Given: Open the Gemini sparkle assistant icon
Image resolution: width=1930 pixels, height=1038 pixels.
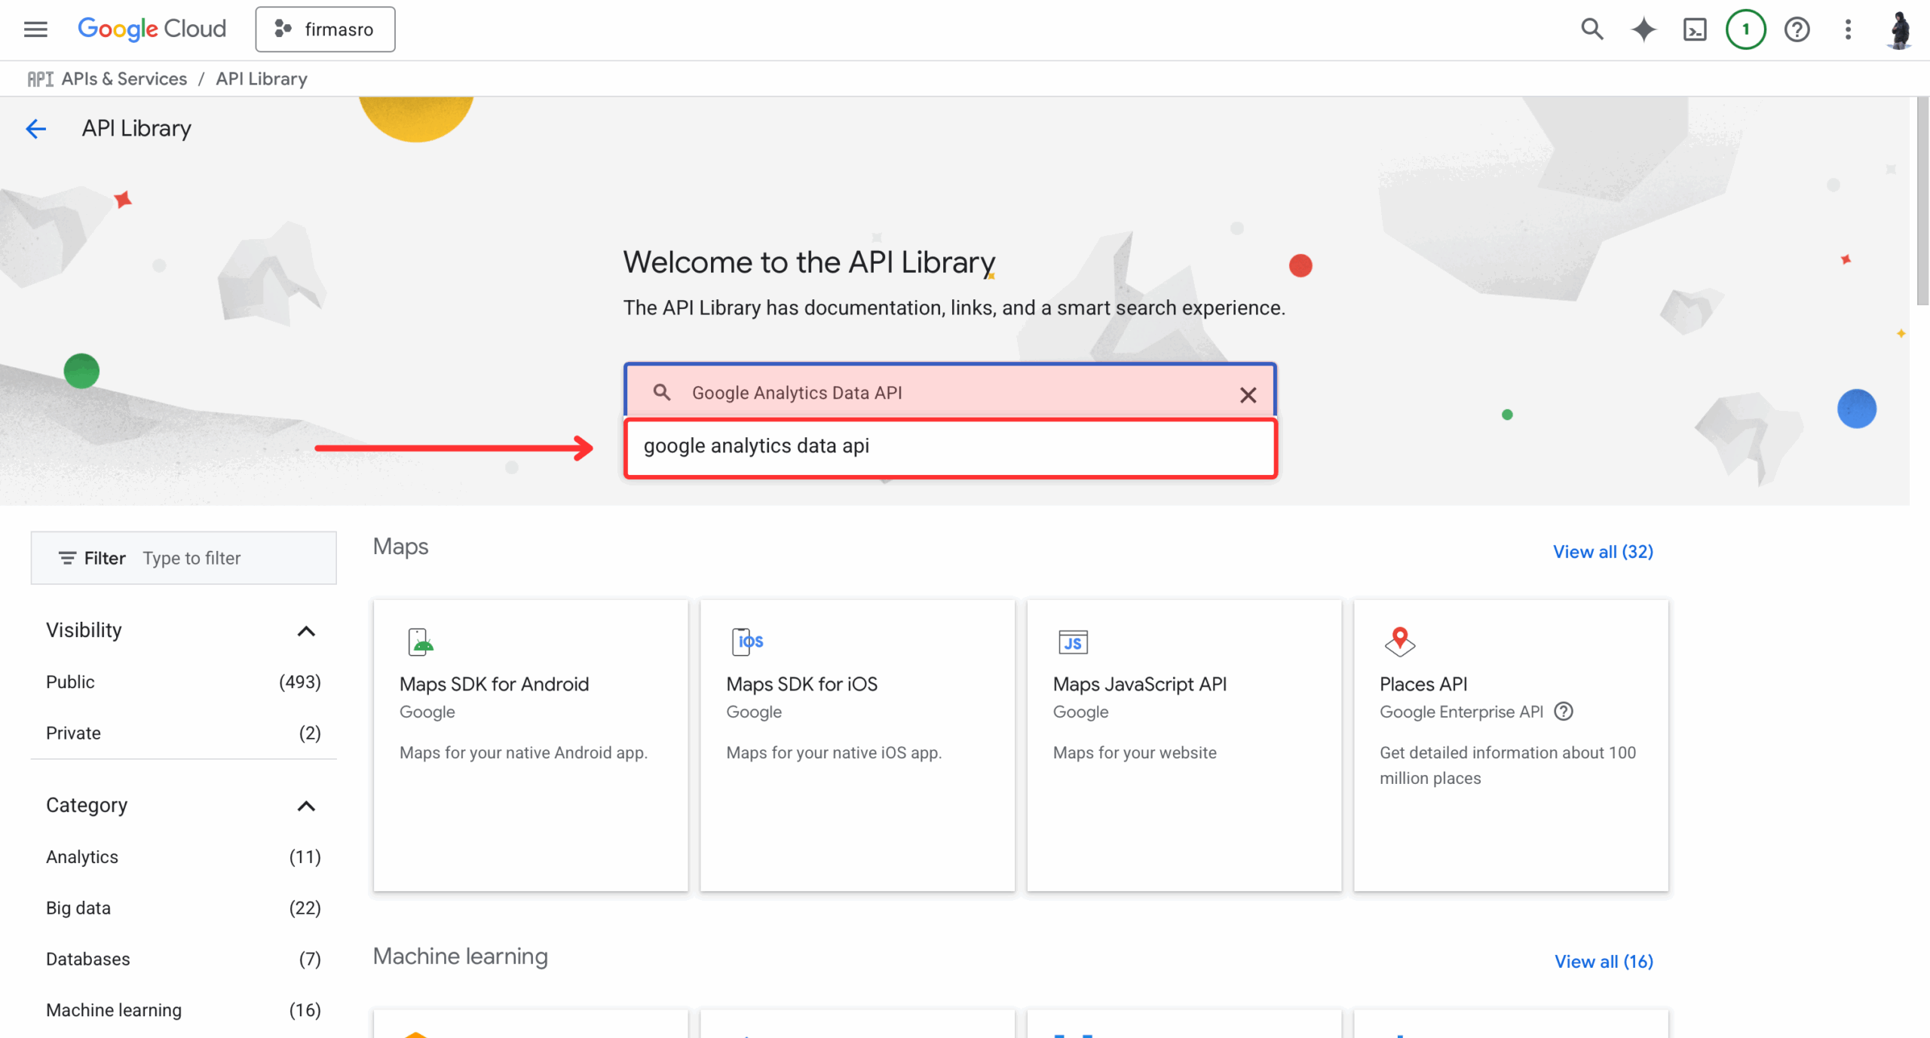Looking at the screenshot, I should 1644,29.
